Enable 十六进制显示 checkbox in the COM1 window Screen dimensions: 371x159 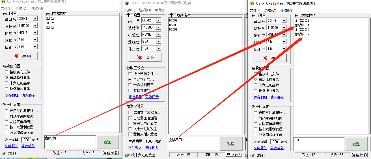(x=7, y=83)
